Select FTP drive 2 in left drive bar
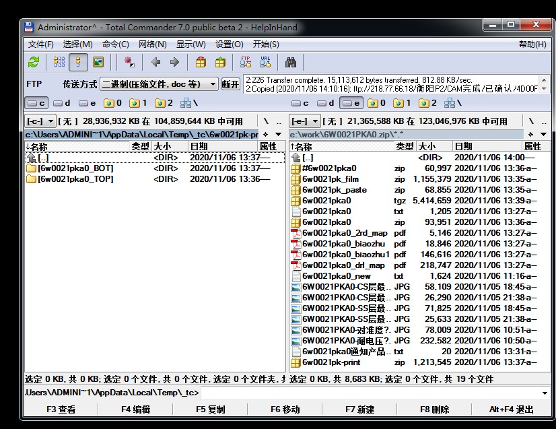 (164, 103)
